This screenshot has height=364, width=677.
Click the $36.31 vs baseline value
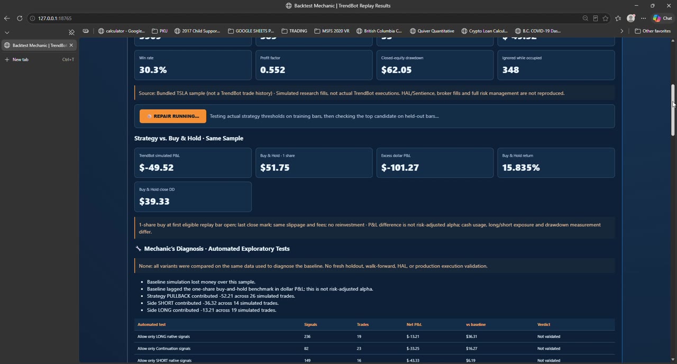(471, 336)
